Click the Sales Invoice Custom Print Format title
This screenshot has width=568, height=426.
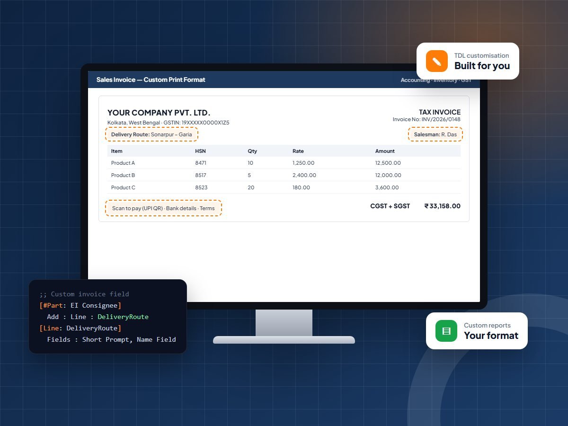click(x=151, y=80)
